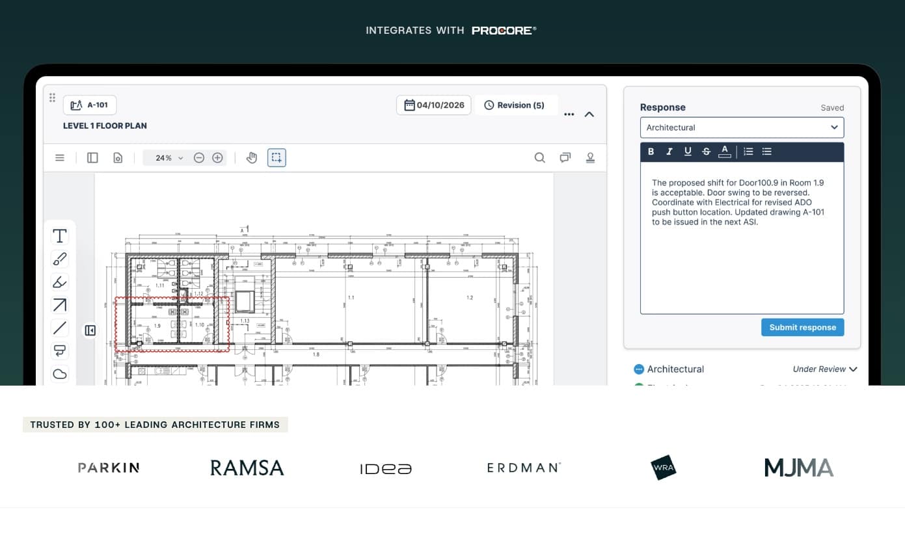Zoom in on the floor plan
The width and height of the screenshot is (905, 556).
pos(217,157)
